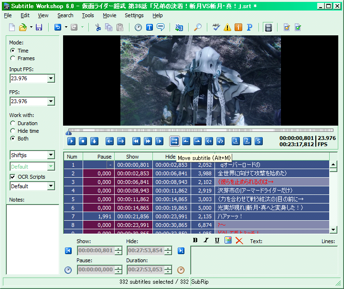Expand the Input FPS dropdown
The image size is (344, 289).
tap(51, 78)
